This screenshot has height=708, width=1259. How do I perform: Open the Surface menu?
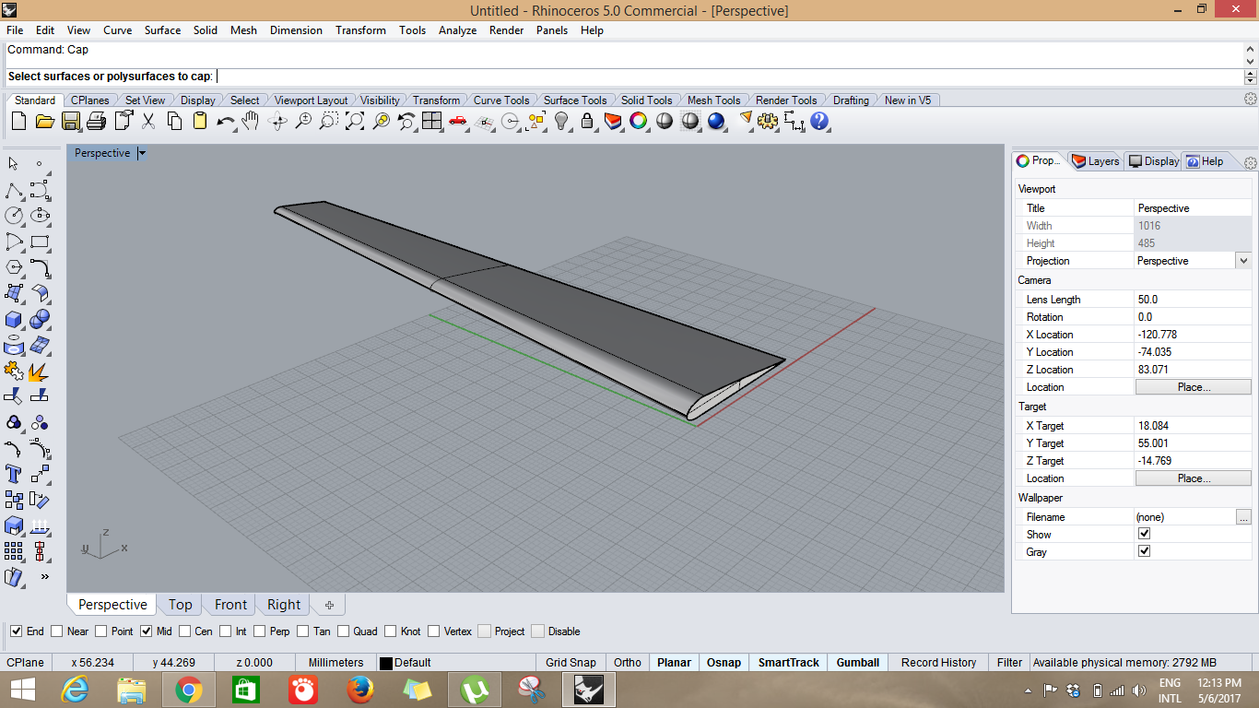coord(162,30)
